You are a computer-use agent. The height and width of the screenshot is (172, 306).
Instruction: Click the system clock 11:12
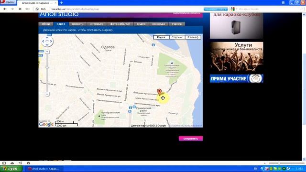[299, 169]
